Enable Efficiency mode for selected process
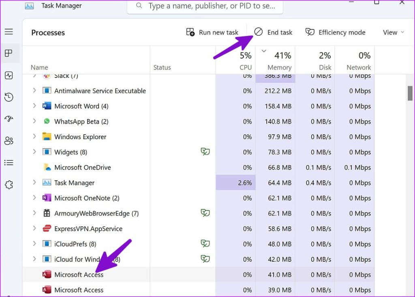Screen dimensions: 415x297 [x=336, y=32]
